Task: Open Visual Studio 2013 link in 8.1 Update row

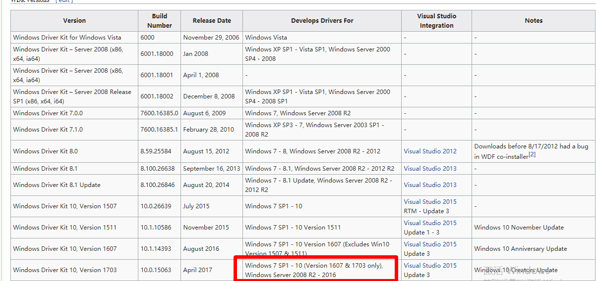Action: (x=430, y=185)
